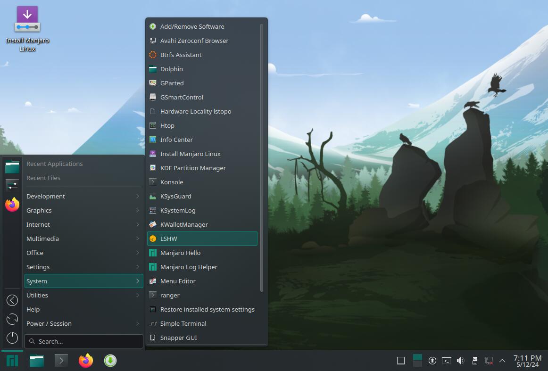Click the volume speaker tray icon
The height and width of the screenshot is (371, 548).
click(461, 361)
